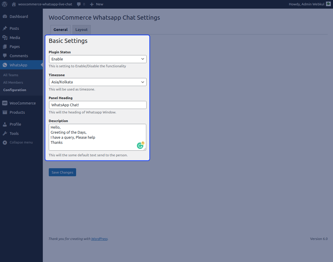Image resolution: width=333 pixels, height=262 pixels.
Task: Click the WhatsApp icon in sidebar
Action: coord(5,65)
